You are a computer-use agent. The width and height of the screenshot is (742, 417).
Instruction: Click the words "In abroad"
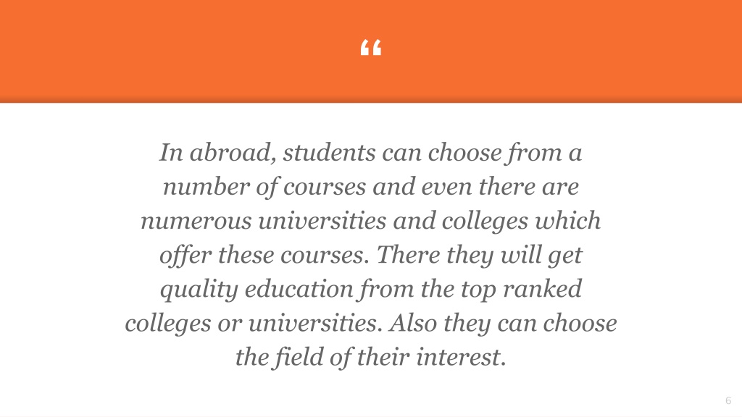pos(217,153)
